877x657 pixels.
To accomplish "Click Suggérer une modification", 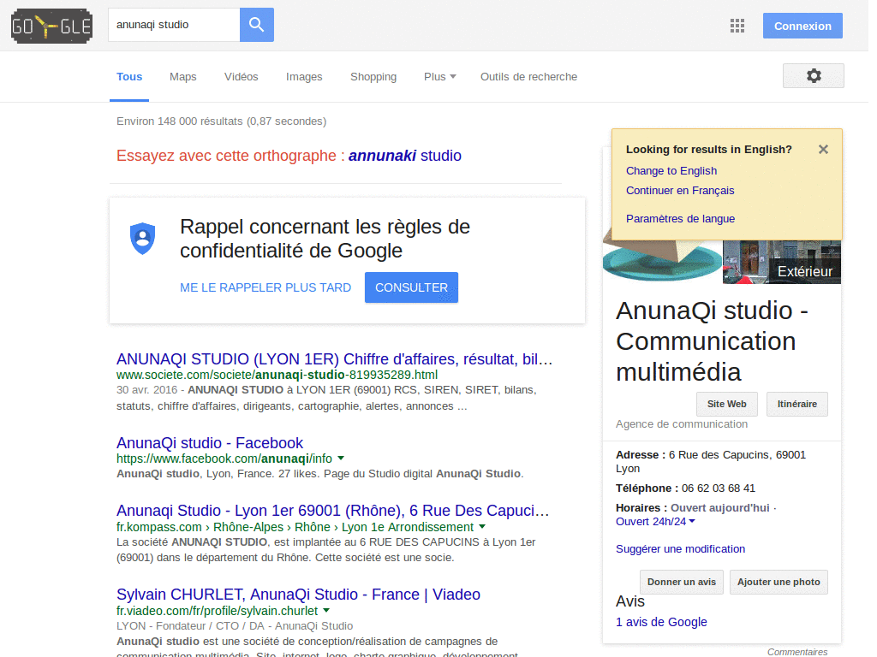I will point(680,549).
